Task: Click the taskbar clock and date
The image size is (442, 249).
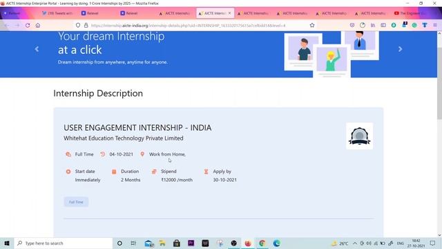Action: 416,243
